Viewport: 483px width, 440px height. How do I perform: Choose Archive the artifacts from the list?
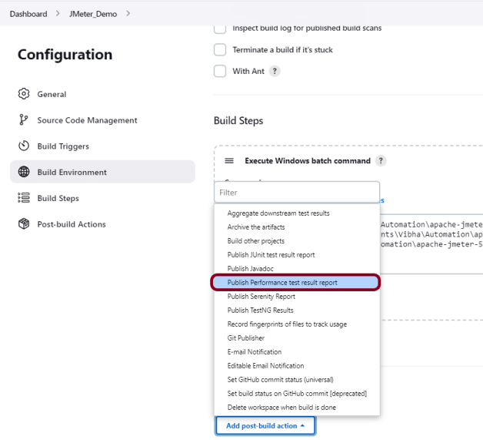[255, 227]
